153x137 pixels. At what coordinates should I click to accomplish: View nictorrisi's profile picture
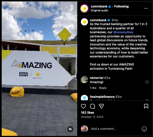84,80
